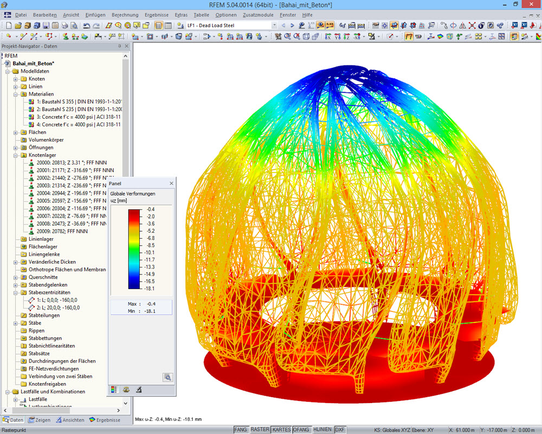542x434 pixels.
Task: Collapse the Knotenlager tree node
Action: [x=16, y=155]
